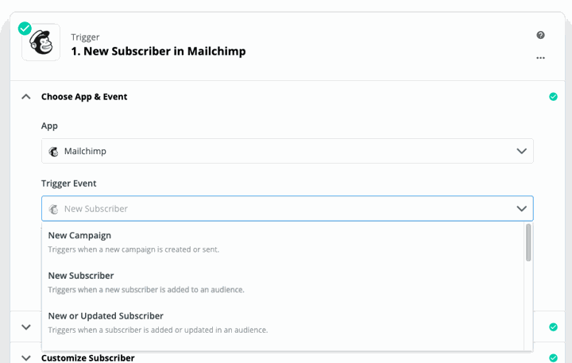Expand the Customize Subscriber section chevron
Viewport: 572px width, 363px height.
26,358
